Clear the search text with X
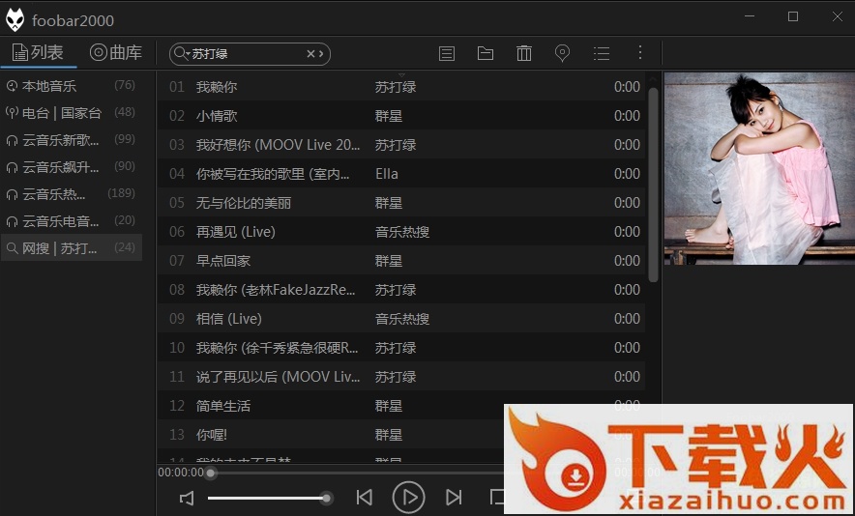 point(310,53)
